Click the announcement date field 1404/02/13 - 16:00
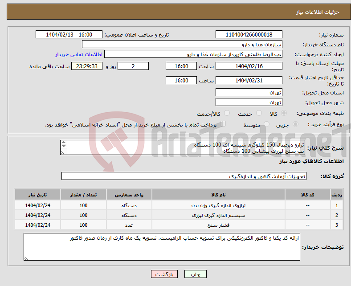Viewport: 351px width, 286px height. pos(69,34)
